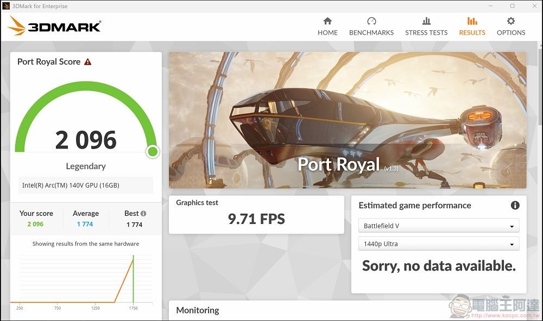Click the Monitoring section heading
Image resolution: width=543 pixels, height=321 pixels.
pyautogui.click(x=198, y=310)
